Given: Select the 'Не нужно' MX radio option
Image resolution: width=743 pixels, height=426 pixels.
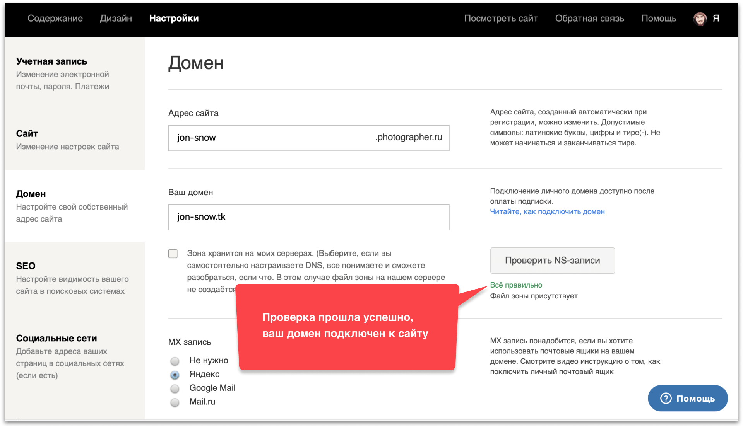Looking at the screenshot, I should pos(175,361).
